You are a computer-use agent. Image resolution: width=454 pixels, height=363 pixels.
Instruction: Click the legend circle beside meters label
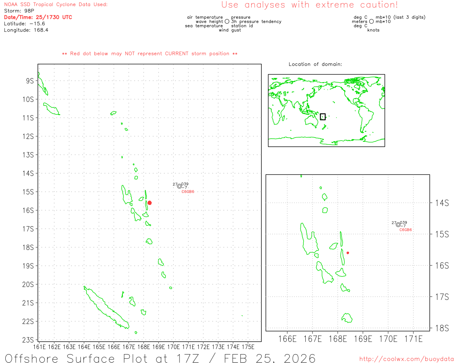[x=371, y=21]
